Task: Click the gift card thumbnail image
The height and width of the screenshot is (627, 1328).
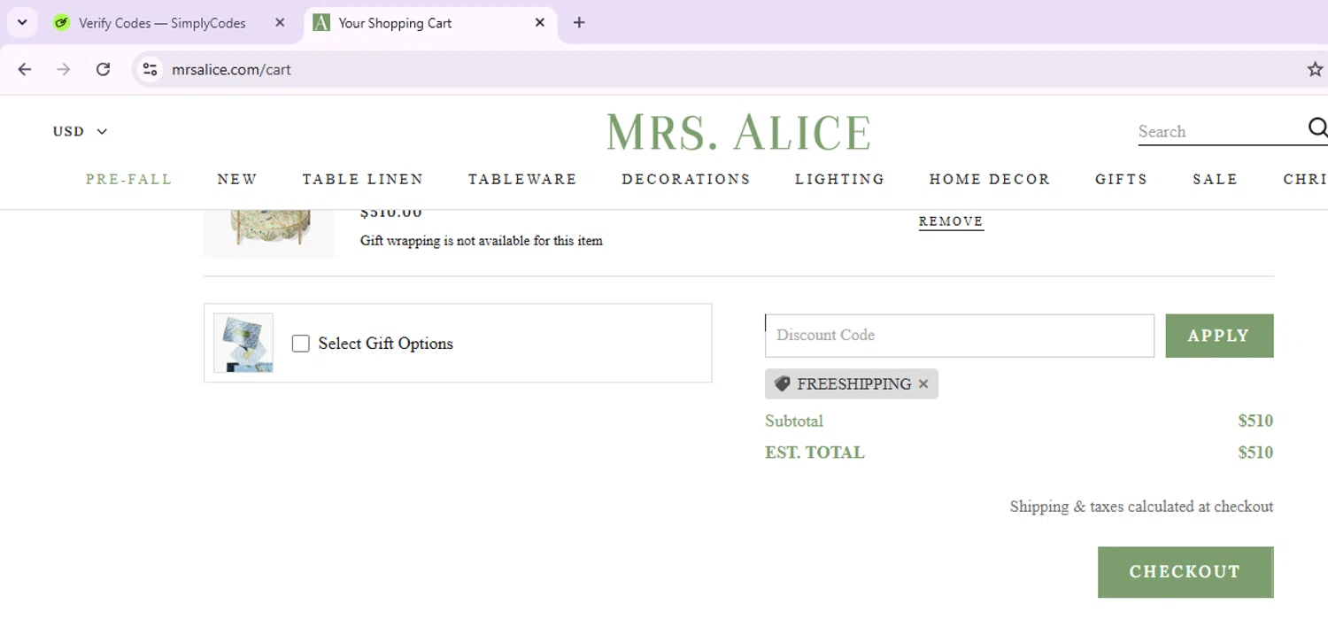Action: pos(243,343)
